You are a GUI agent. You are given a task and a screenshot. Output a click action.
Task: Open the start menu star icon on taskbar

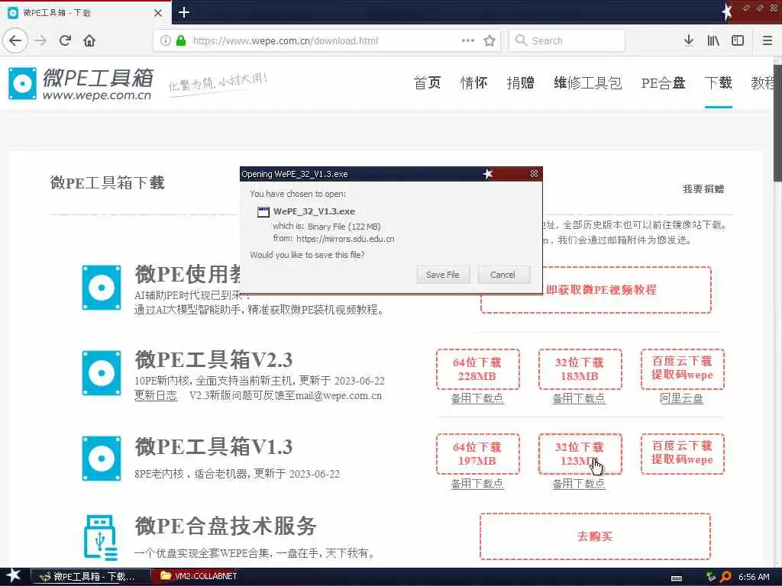[x=14, y=575]
